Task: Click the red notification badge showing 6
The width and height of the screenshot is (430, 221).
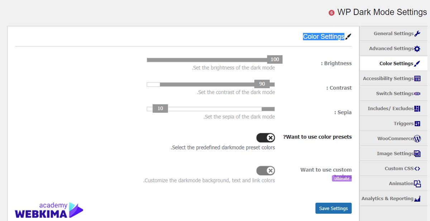Action: pos(331,13)
